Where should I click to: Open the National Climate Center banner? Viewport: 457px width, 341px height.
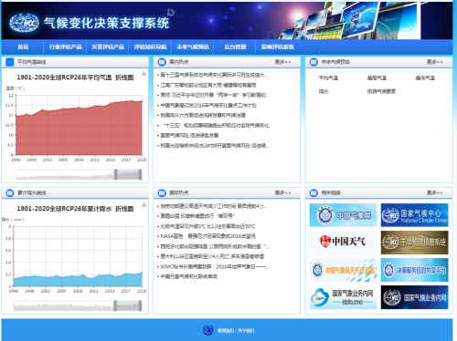pos(414,215)
